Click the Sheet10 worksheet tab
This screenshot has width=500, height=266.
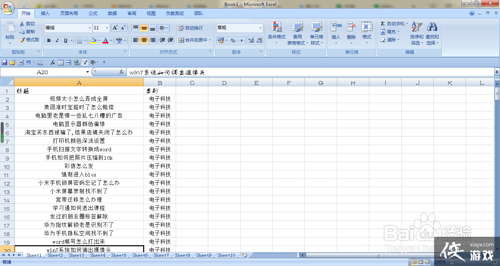tap(226, 255)
